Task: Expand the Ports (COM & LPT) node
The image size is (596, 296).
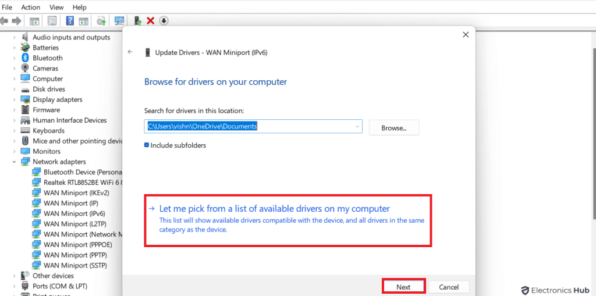Action: point(15,286)
